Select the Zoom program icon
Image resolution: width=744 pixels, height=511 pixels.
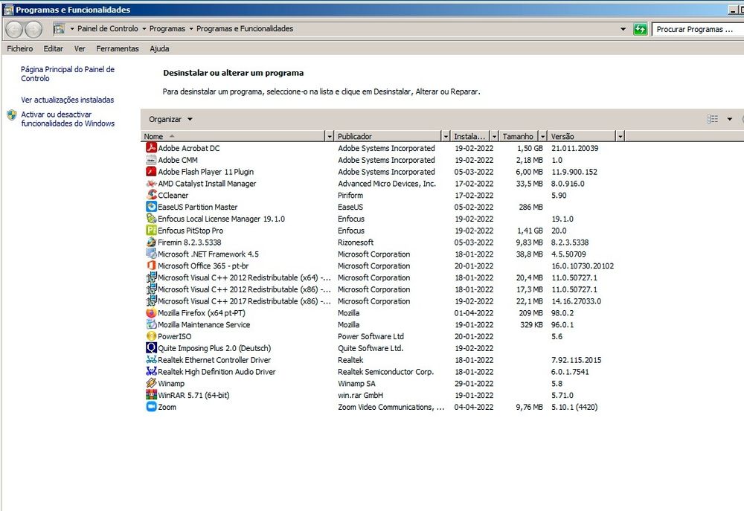pos(151,407)
